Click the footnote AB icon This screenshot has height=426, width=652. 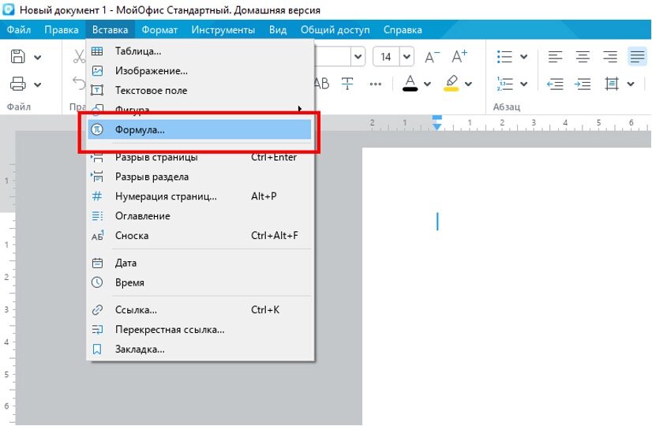(97, 235)
